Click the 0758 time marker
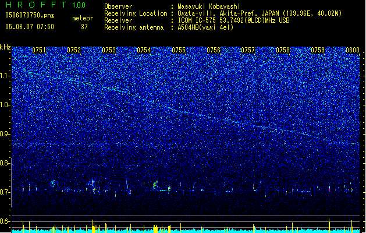The height and width of the screenshot is (233, 366). [x=283, y=50]
